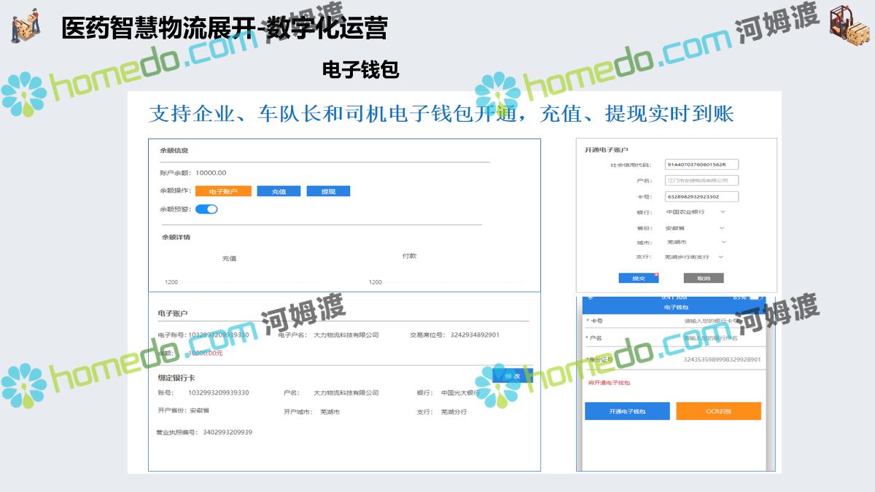Screen dimensions: 875x492
Task: Tap the orange OCR识别 button
Action: point(718,412)
